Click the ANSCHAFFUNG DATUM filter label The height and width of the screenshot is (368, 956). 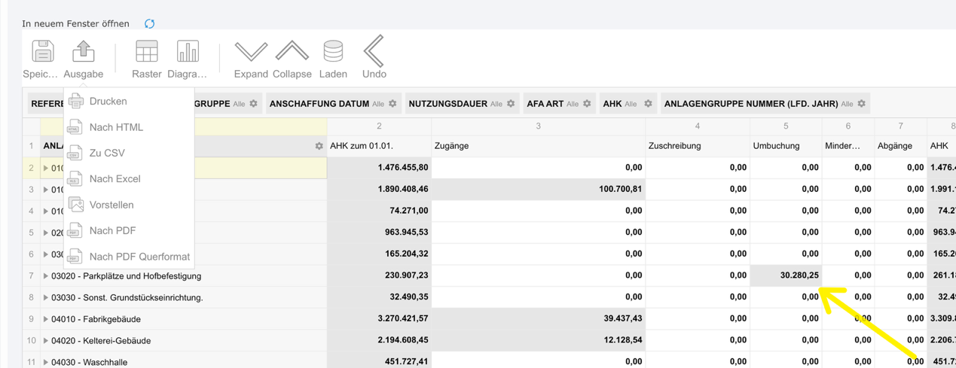pos(319,104)
